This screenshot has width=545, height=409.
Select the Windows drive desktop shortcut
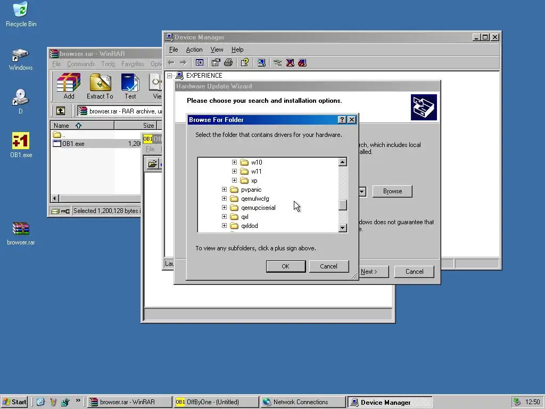click(21, 60)
